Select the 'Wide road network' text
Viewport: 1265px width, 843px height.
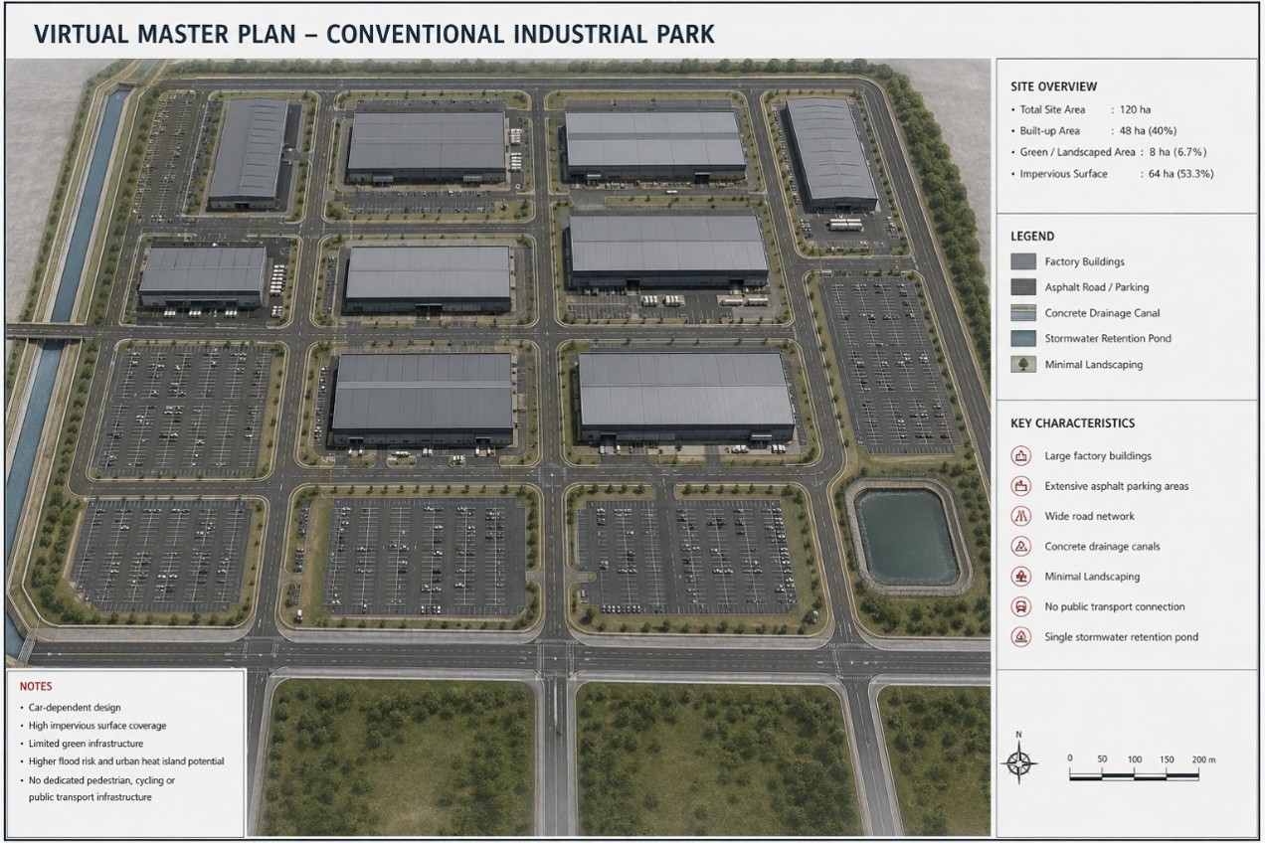pyautogui.click(x=1090, y=516)
